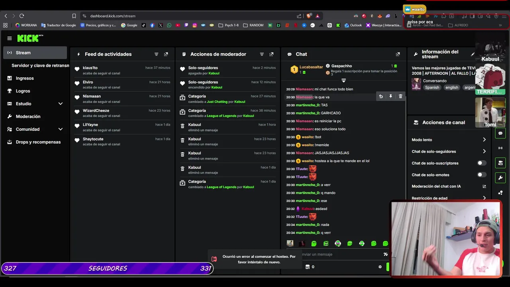The height and width of the screenshot is (287, 510).
Task: Open the WORKANA bookmark
Action: click(x=26, y=25)
